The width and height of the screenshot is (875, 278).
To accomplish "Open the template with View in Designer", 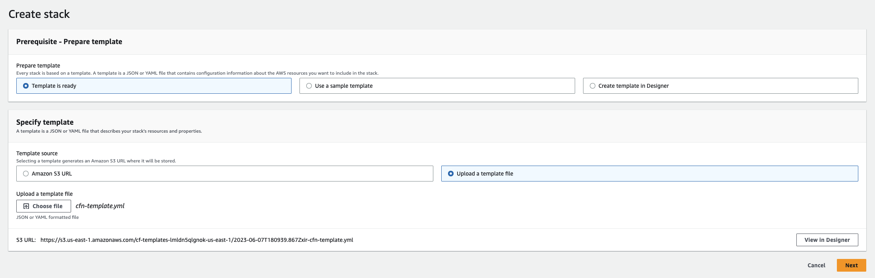I will pyautogui.click(x=827, y=240).
